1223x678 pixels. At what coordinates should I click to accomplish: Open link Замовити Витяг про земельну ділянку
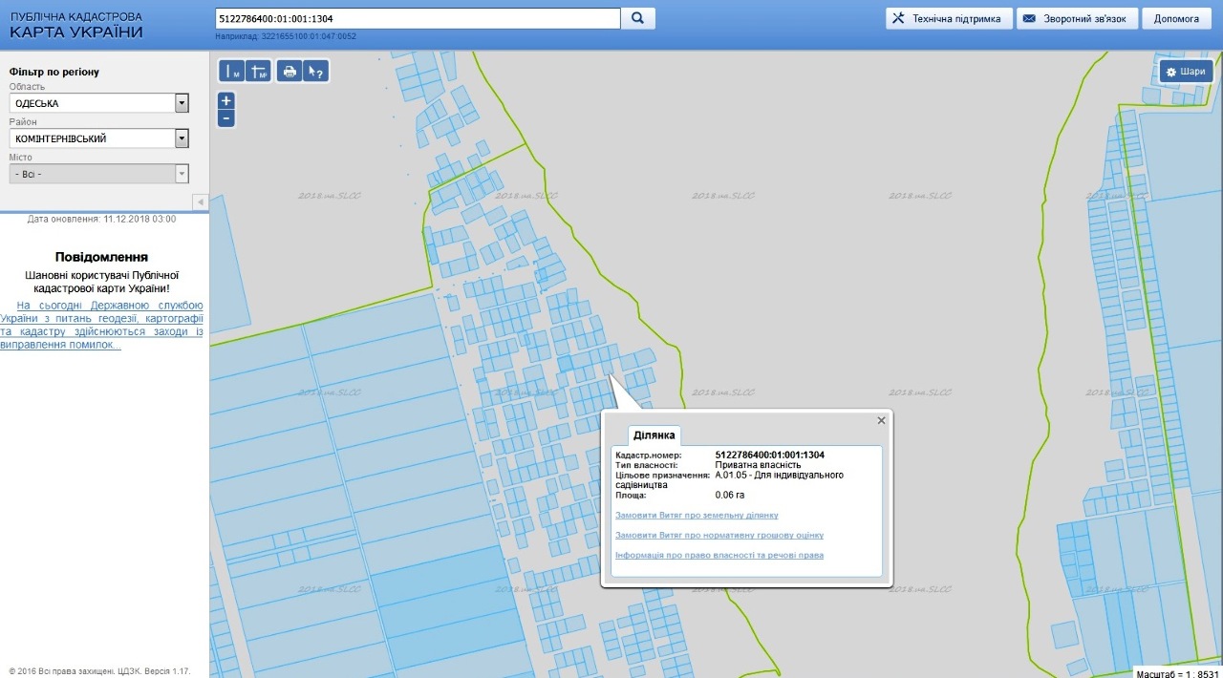697,515
